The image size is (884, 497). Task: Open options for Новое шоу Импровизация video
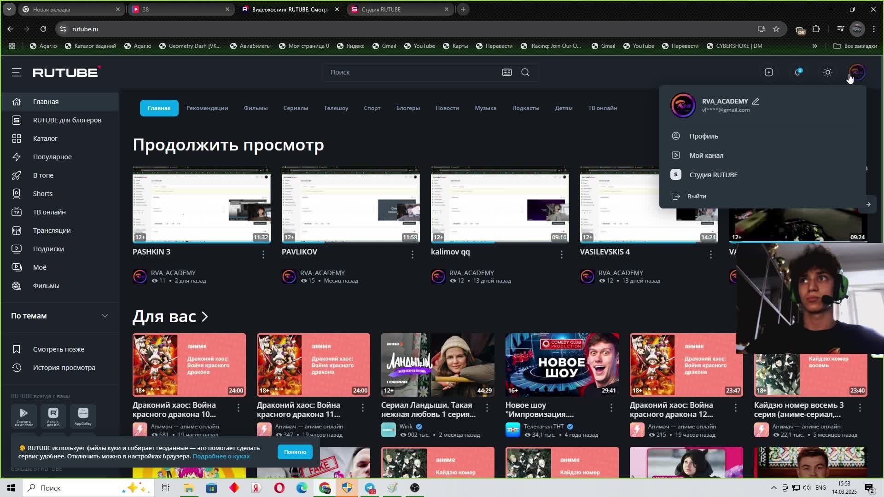pos(611,408)
